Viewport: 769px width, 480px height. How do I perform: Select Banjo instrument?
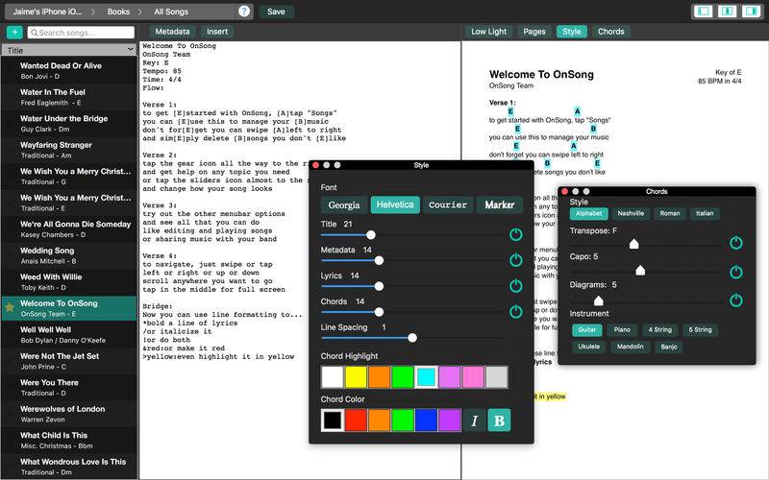pos(668,347)
